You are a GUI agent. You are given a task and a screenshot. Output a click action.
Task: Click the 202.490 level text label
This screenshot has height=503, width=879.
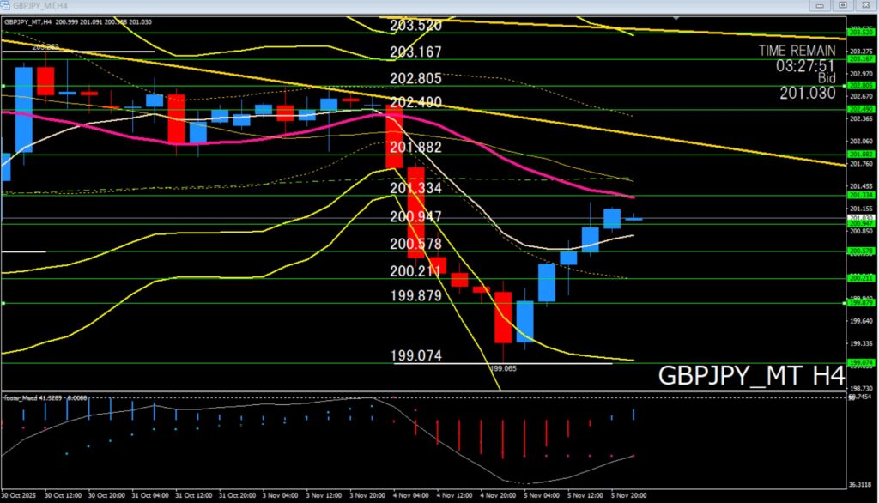(415, 102)
